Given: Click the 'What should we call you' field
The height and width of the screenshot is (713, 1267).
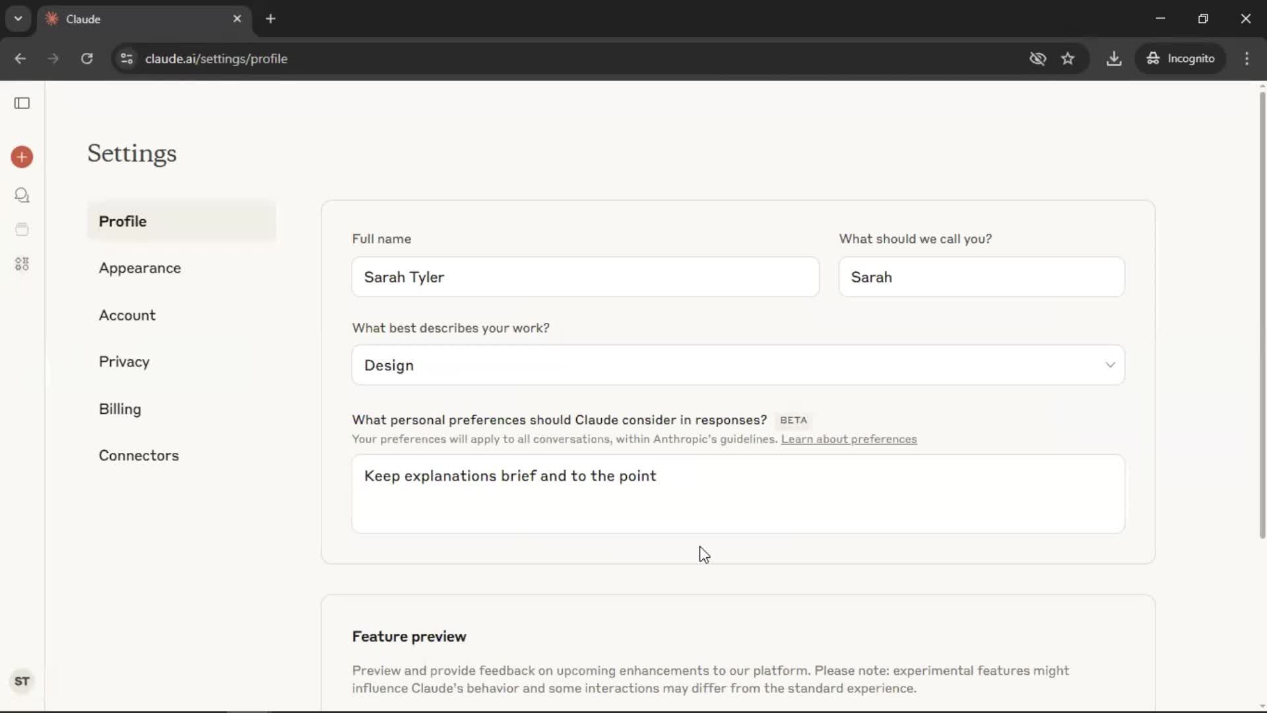Looking at the screenshot, I should pyautogui.click(x=982, y=277).
